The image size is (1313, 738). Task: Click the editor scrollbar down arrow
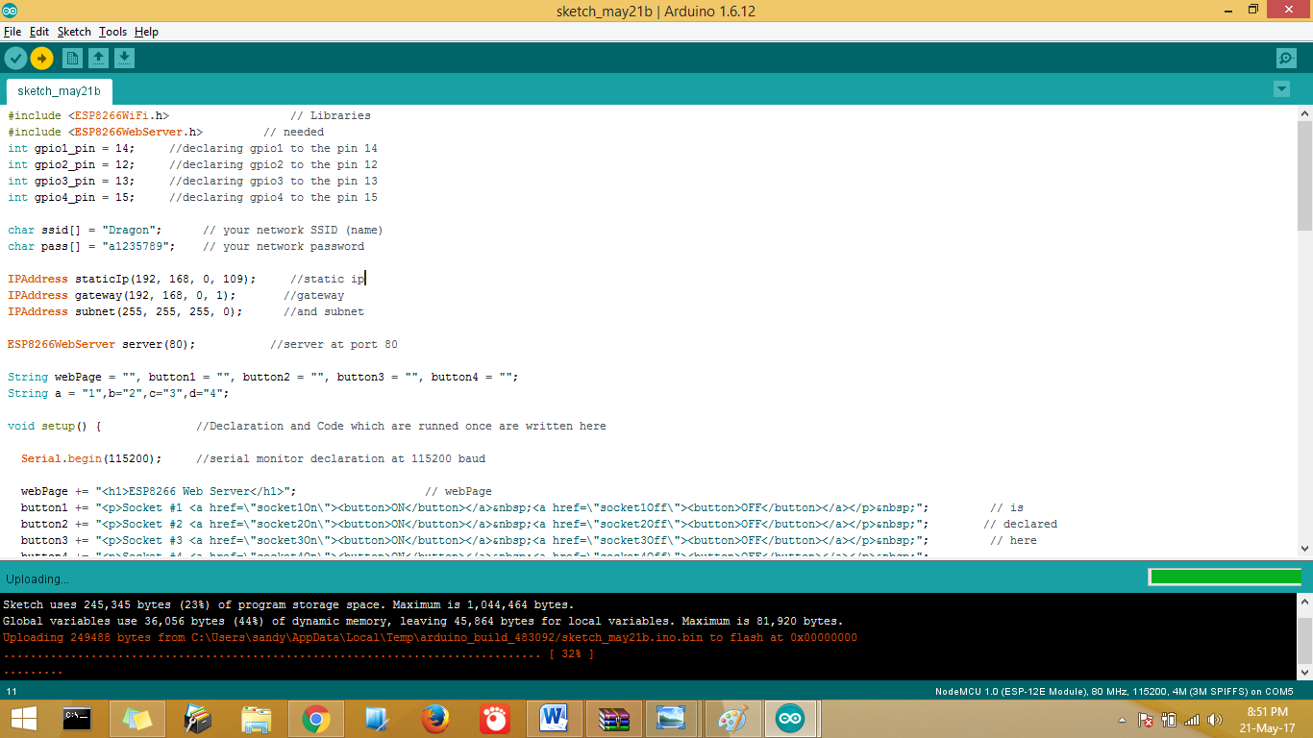tap(1304, 549)
